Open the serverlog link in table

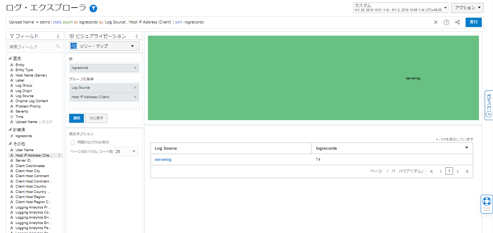[163, 159]
